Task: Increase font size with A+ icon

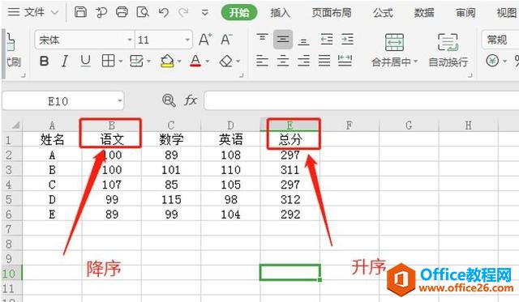Action: 205,40
